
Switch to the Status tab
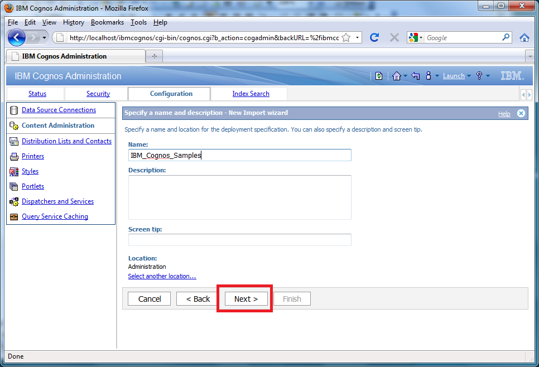[x=37, y=94]
